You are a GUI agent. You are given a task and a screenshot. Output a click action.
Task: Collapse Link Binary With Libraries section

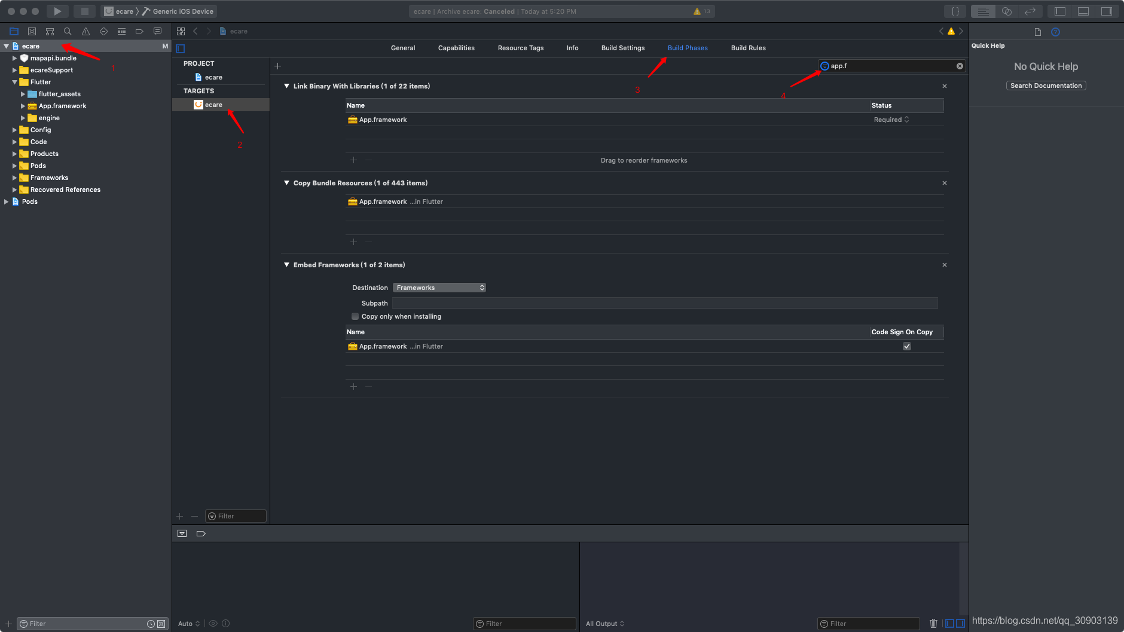pos(287,86)
